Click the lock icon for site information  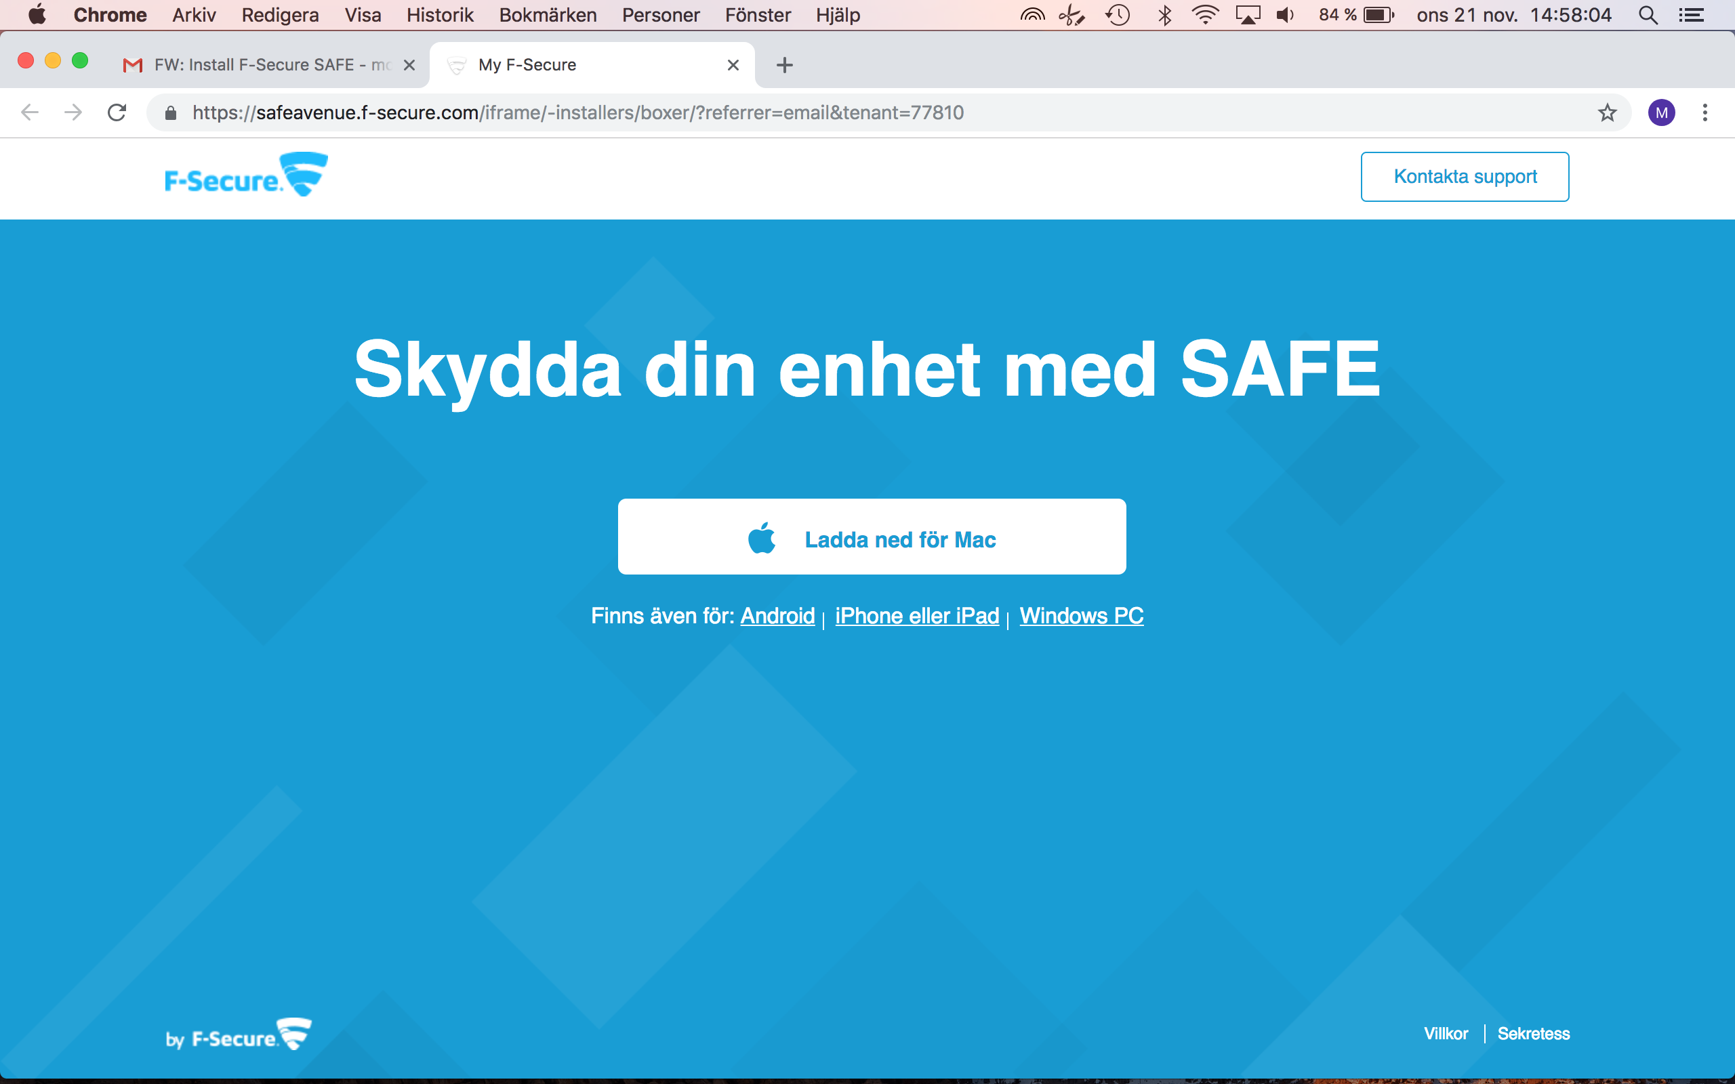[x=171, y=113]
